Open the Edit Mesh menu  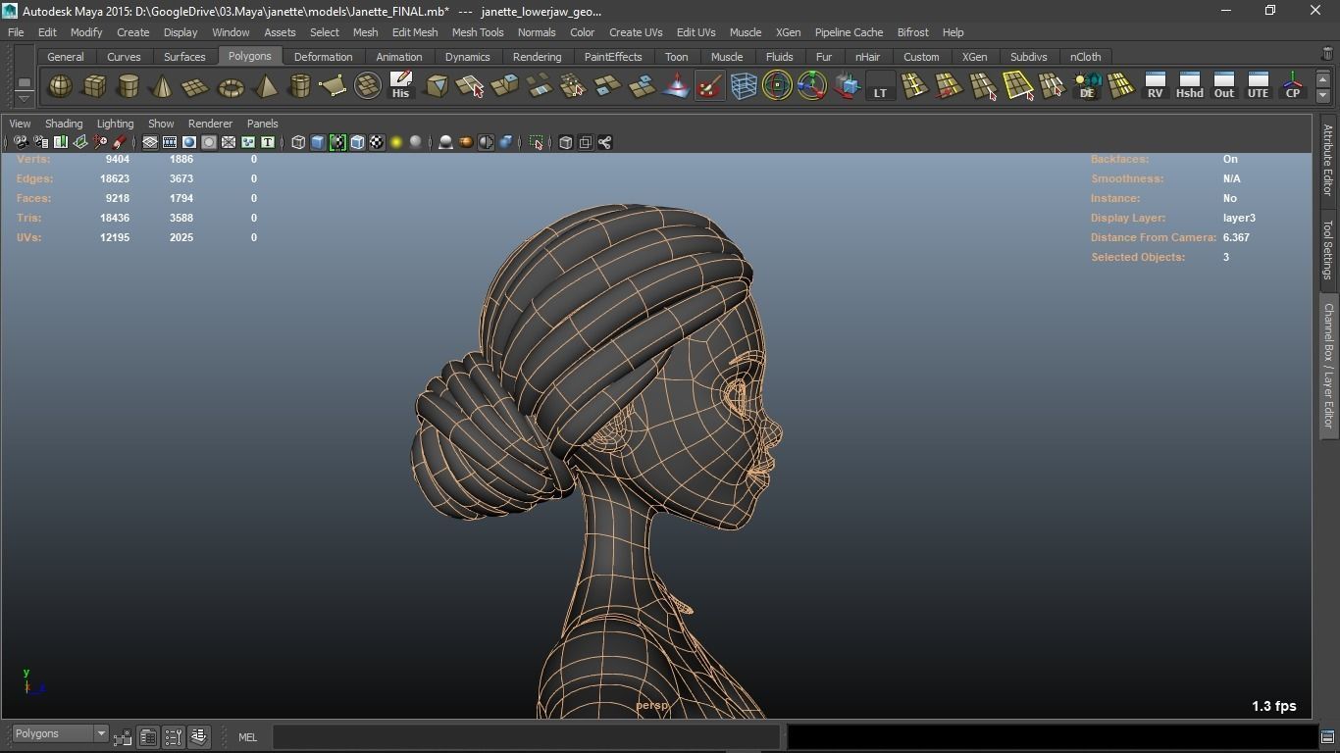click(415, 32)
